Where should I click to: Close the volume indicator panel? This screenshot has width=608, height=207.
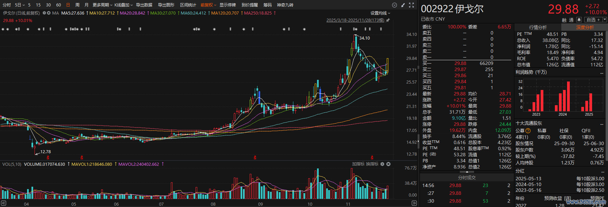[388, 164]
